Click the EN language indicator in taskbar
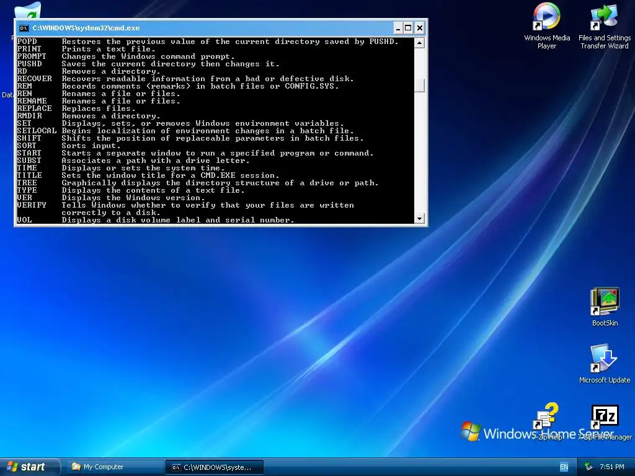 point(564,467)
